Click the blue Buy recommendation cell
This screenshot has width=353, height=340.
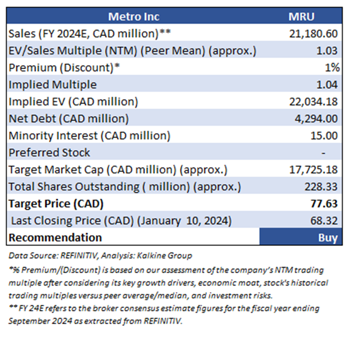click(x=301, y=237)
